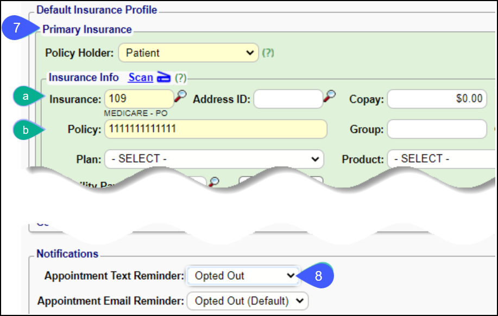
Task: Open the help (?) icon next to Scan
Action: [180, 78]
